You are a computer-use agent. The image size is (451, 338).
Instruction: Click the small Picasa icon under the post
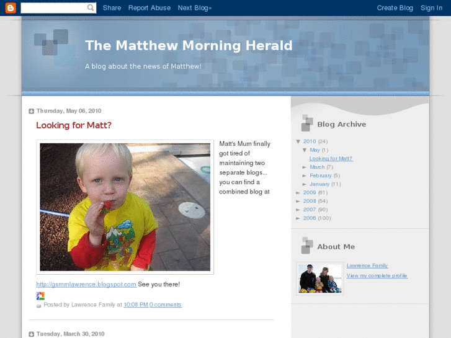[x=40, y=296]
